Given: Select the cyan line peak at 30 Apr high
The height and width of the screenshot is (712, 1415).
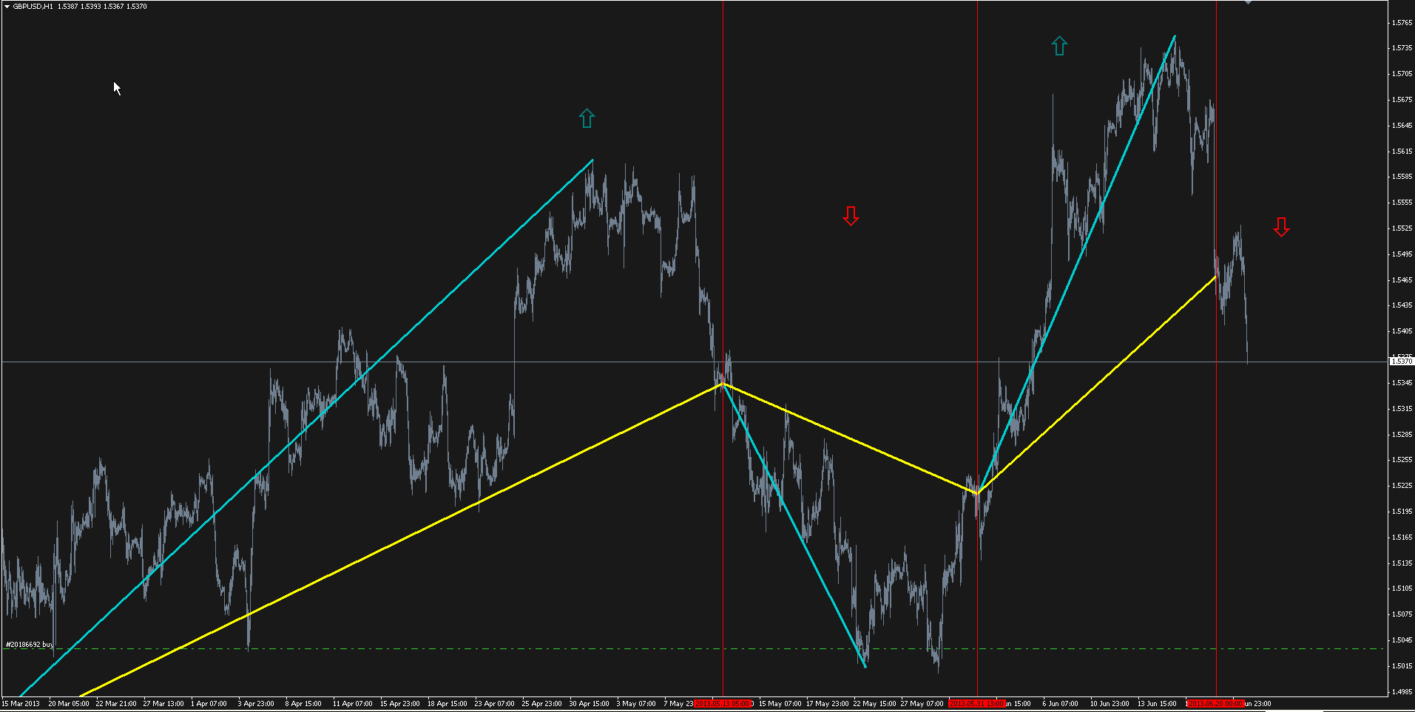Looking at the screenshot, I should click(592, 160).
